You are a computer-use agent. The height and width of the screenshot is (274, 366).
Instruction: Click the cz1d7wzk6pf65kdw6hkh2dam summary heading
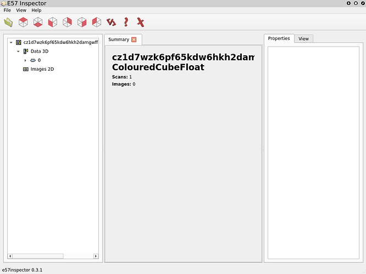click(x=183, y=57)
